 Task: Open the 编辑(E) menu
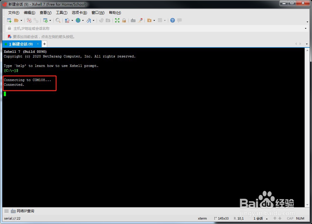pos(29,13)
